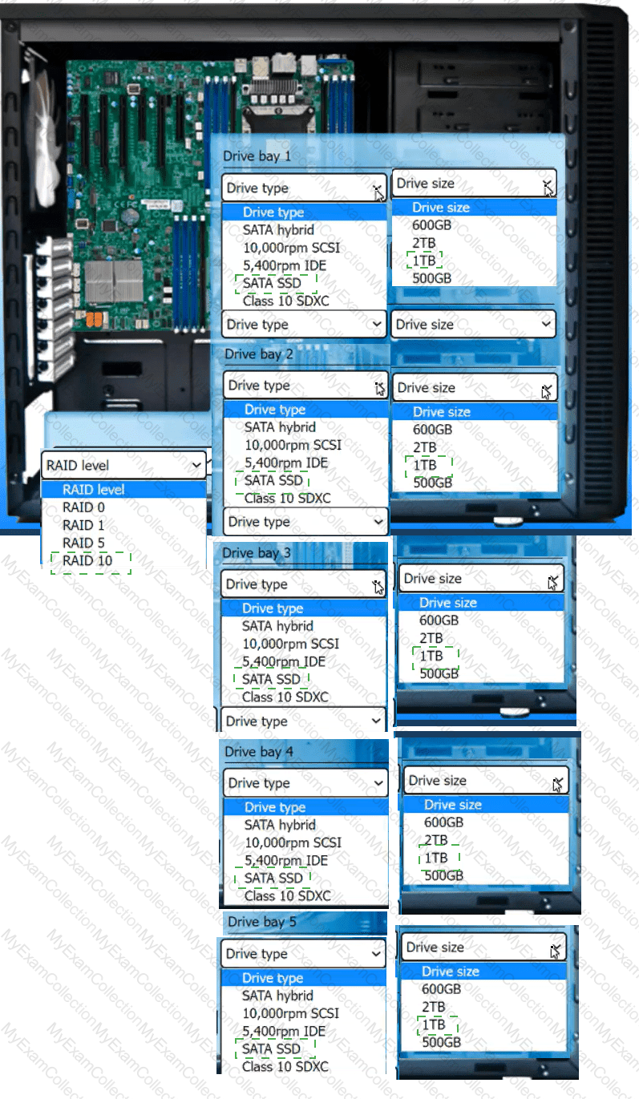Select RAID 10 from RAID level list
The height and width of the screenshot is (1099, 639).
tap(87, 560)
